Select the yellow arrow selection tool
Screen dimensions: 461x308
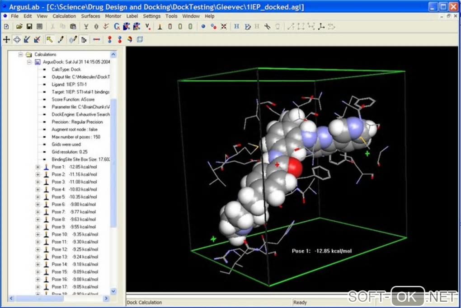(x=50, y=39)
